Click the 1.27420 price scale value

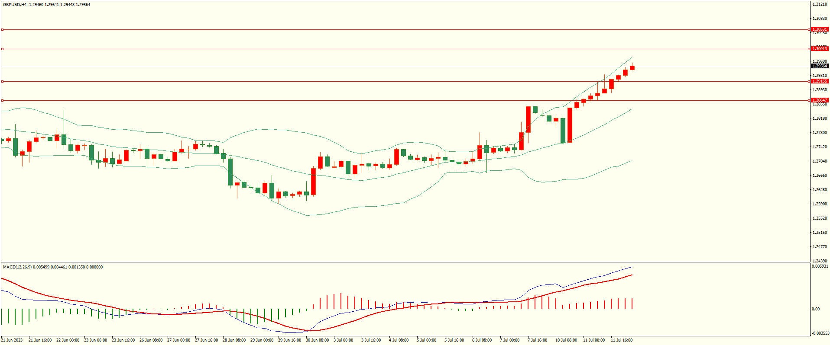[x=820, y=147]
